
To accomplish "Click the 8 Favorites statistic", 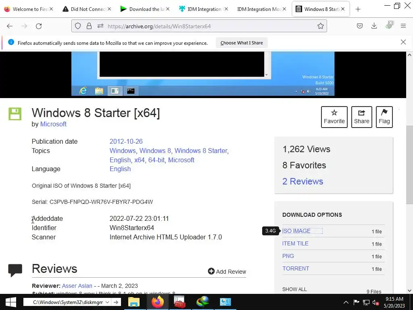I will pyautogui.click(x=304, y=165).
